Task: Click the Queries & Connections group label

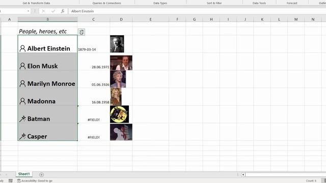Action: click(x=107, y=3)
